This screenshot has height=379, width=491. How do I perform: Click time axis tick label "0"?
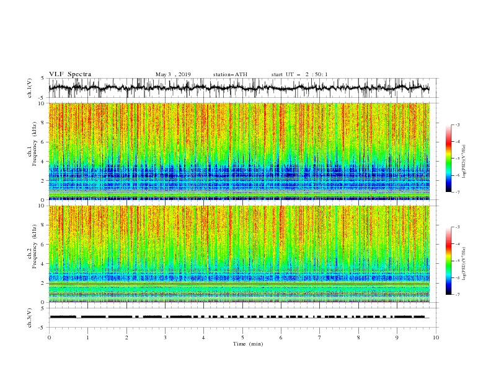(x=49, y=338)
